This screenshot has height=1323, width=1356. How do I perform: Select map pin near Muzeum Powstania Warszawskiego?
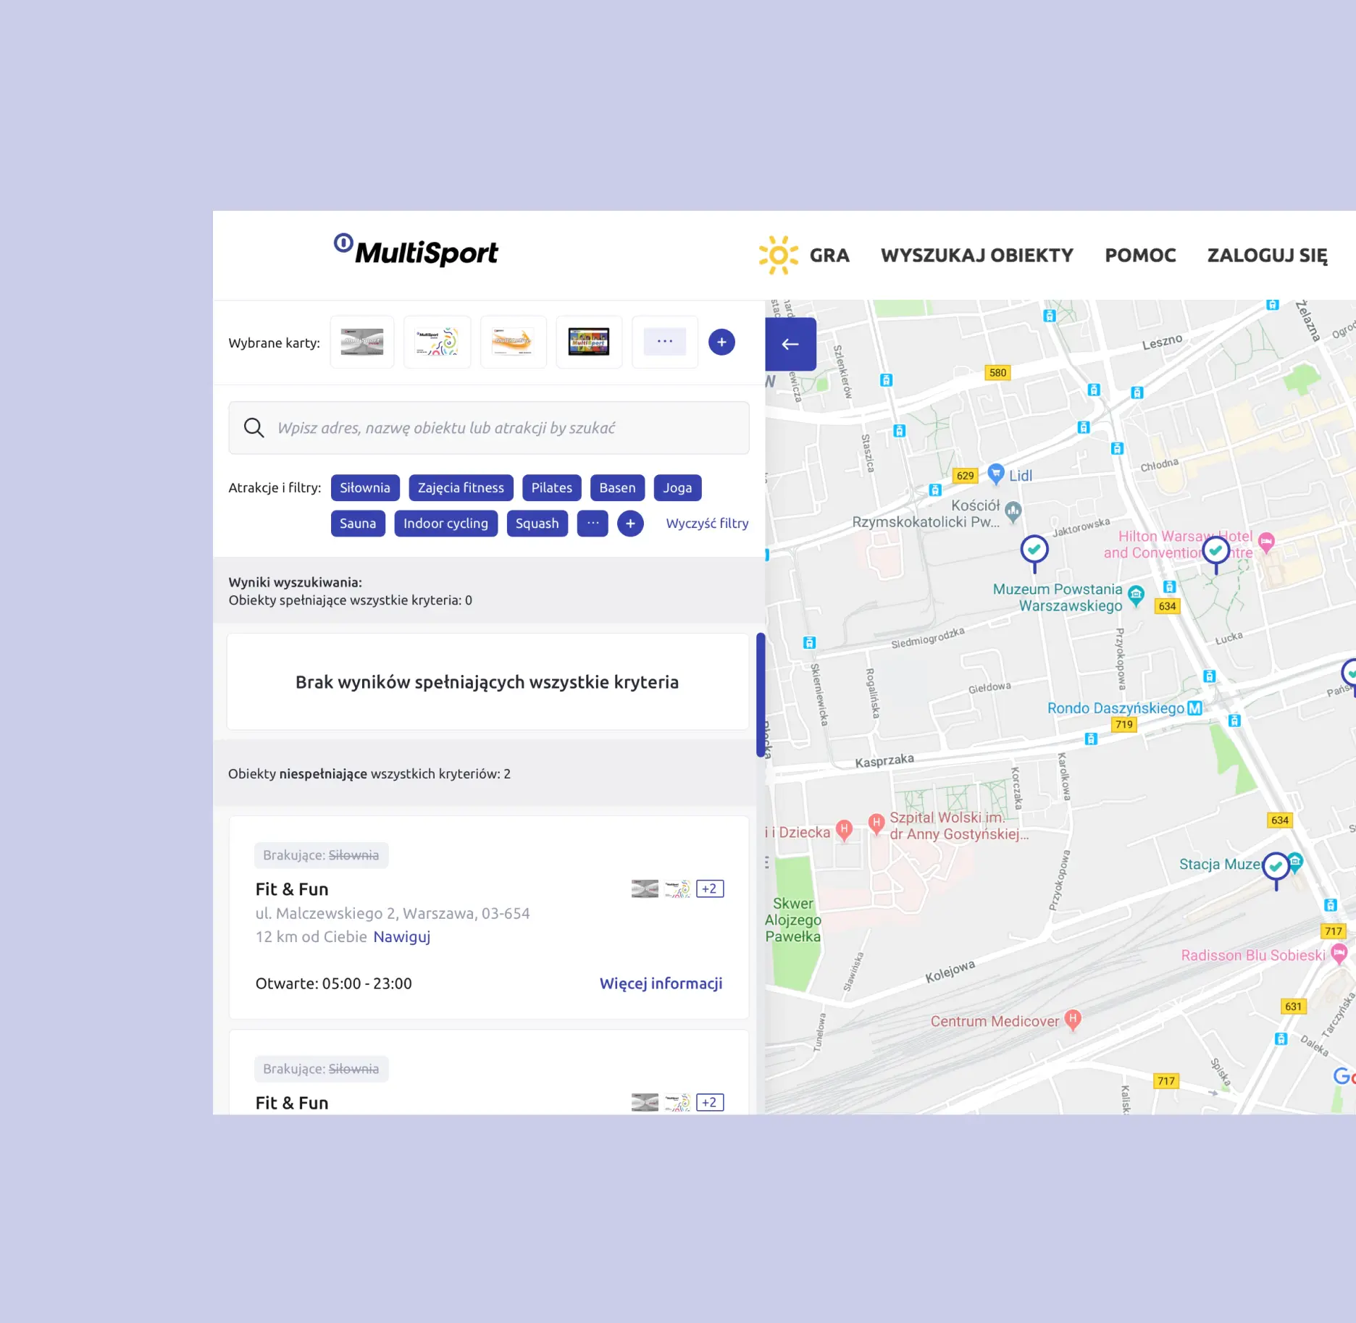click(1034, 550)
